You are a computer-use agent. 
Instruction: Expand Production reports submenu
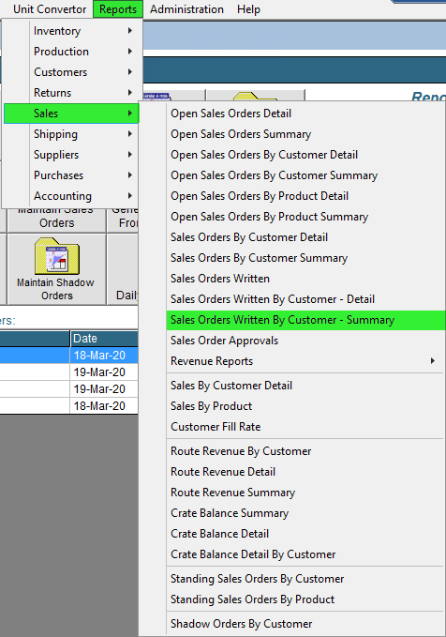71,52
